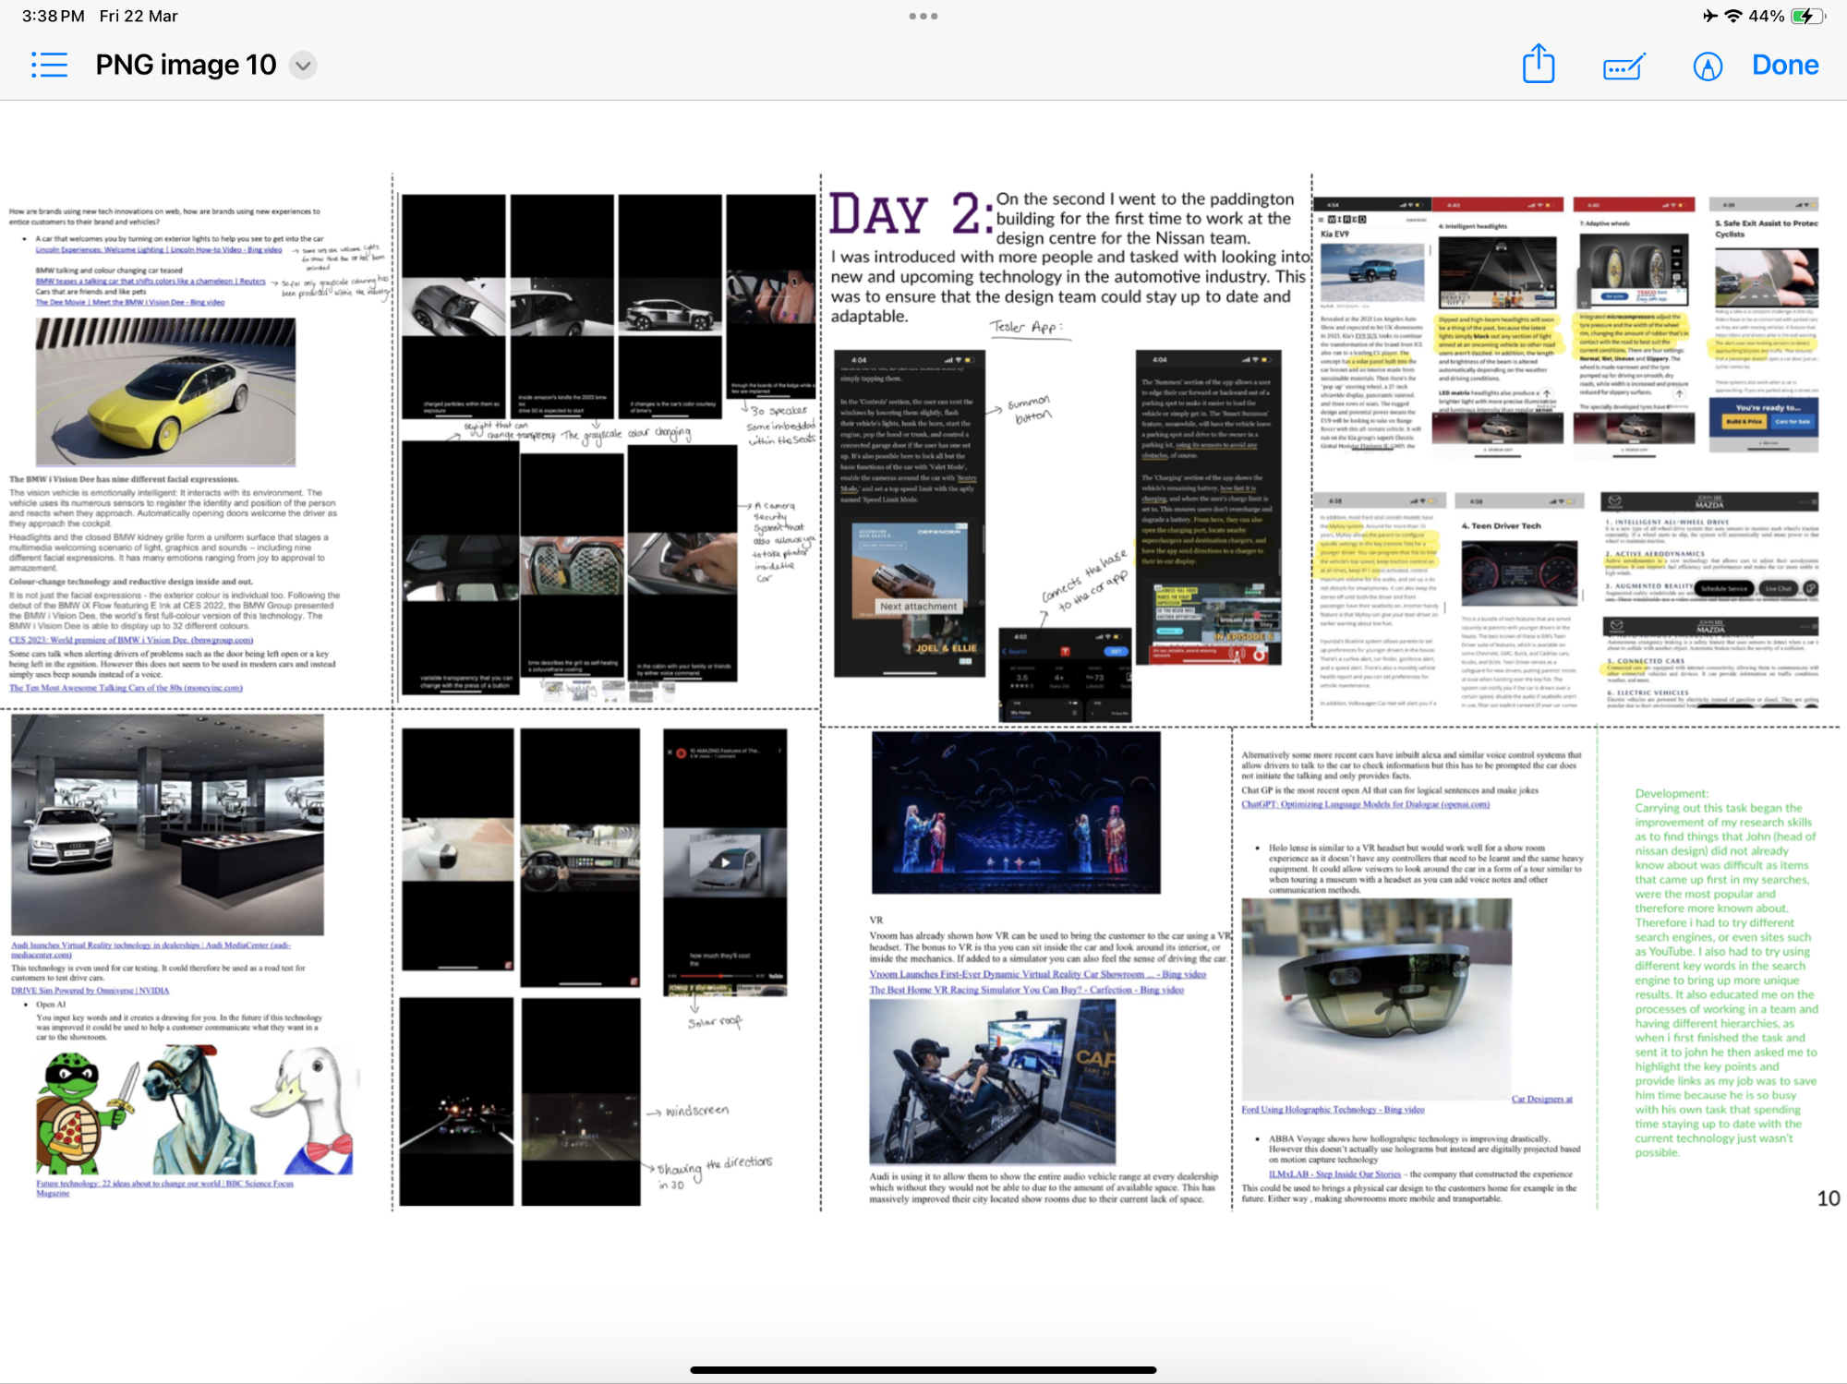The width and height of the screenshot is (1847, 1384).
Task: Tap the Share icon
Action: (x=1538, y=64)
